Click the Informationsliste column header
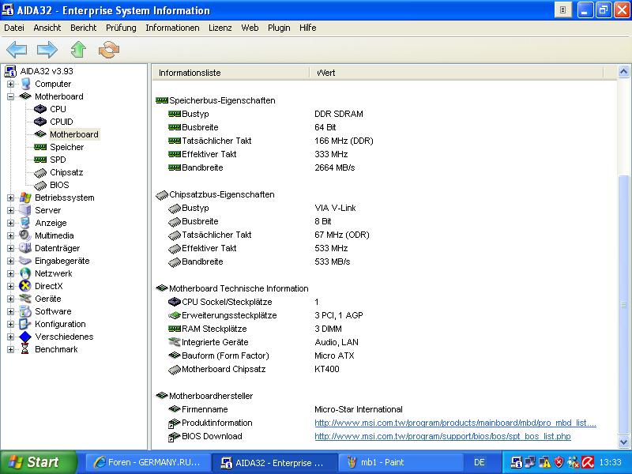This screenshot has width=632, height=474. point(231,73)
